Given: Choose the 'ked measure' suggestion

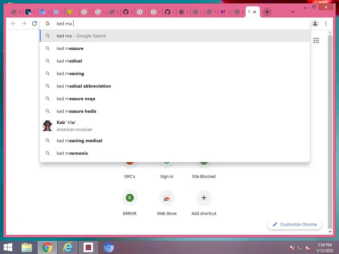Looking at the screenshot, I should coord(175,48).
